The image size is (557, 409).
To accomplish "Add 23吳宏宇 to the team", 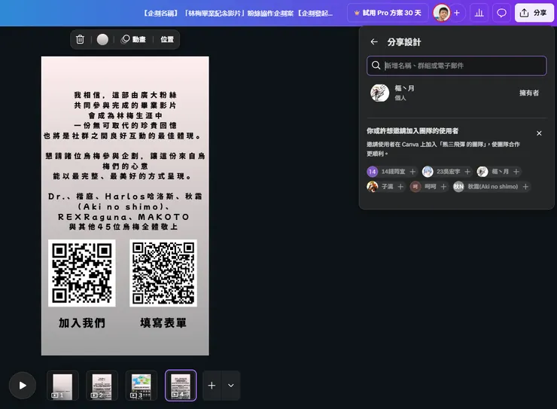I will (467, 172).
